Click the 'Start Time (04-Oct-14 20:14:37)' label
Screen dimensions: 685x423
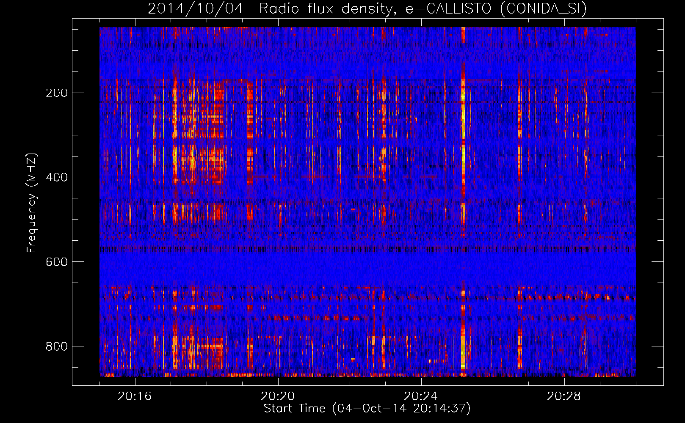pyautogui.click(x=367, y=409)
